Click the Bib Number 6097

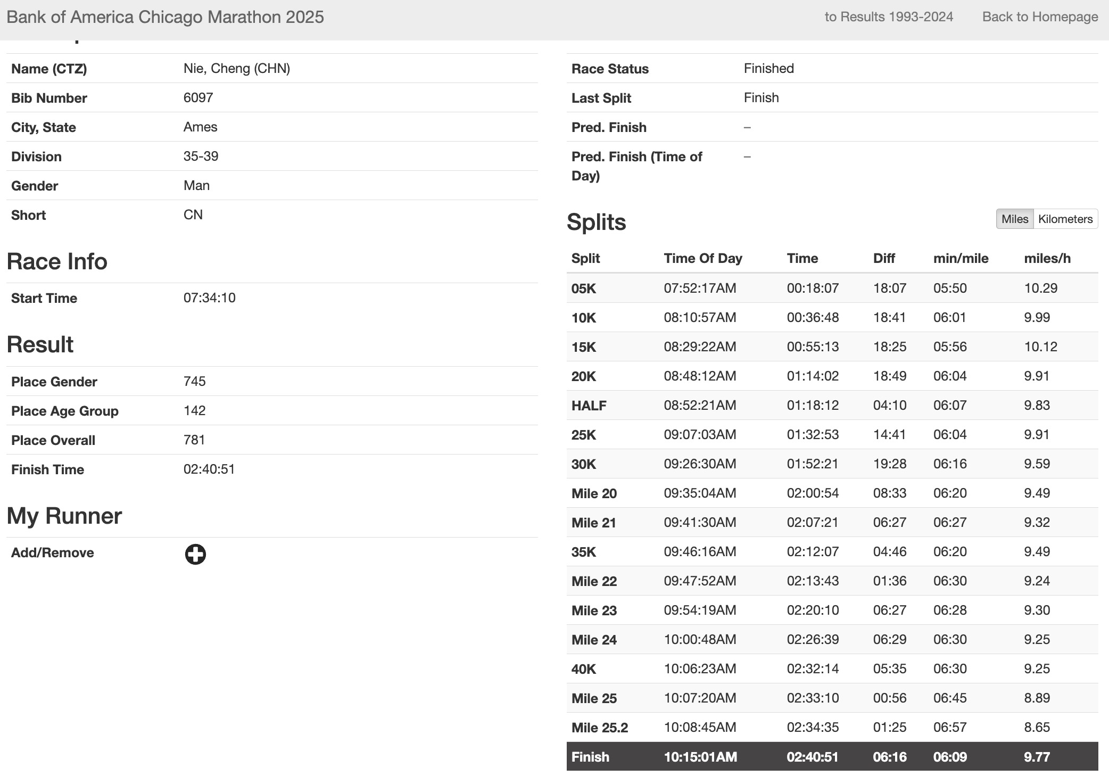tap(198, 98)
